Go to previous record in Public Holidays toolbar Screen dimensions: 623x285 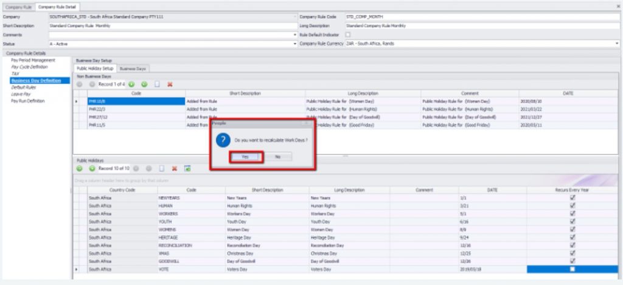pos(92,169)
